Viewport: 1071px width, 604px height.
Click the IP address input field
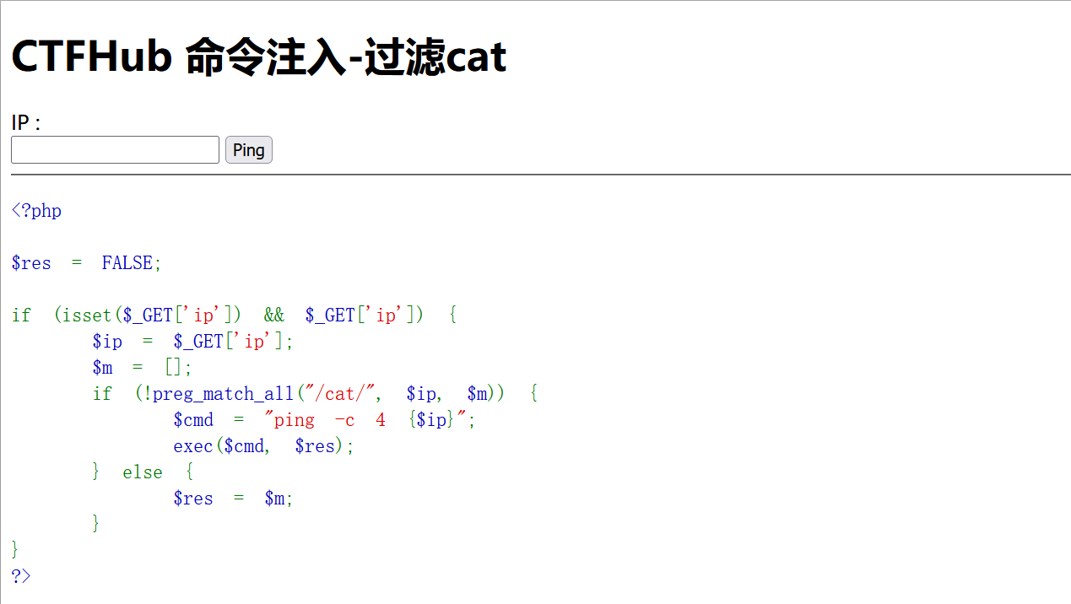click(115, 150)
